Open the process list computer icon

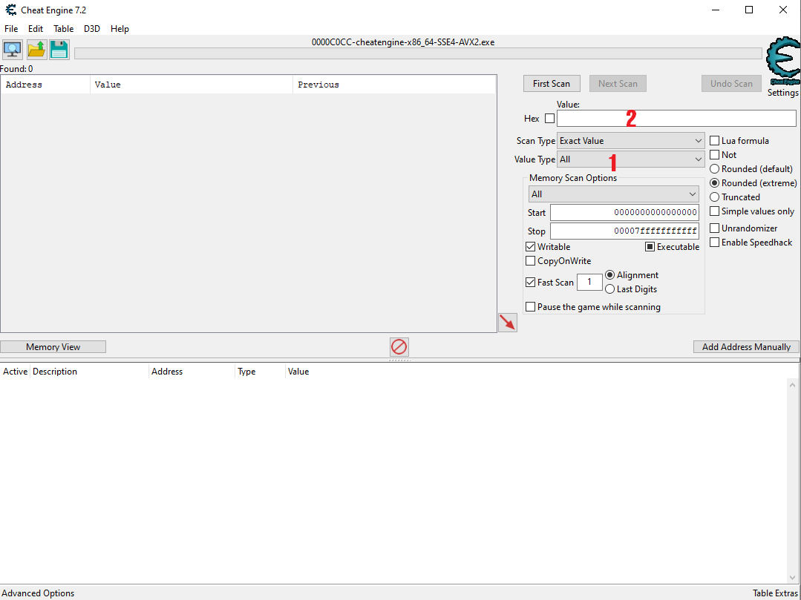tap(13, 50)
